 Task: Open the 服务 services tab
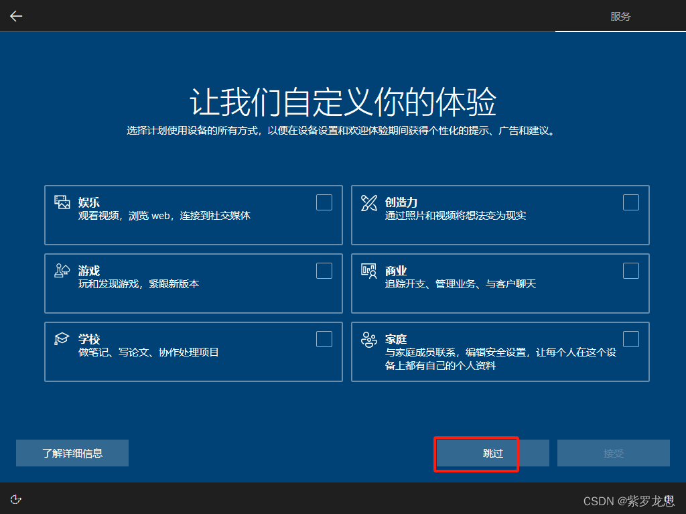click(620, 16)
